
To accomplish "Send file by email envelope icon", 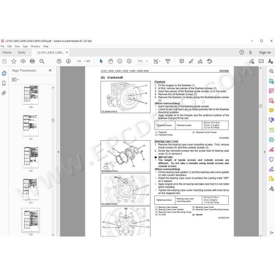I will pyautogui.click(x=261, y=61).
